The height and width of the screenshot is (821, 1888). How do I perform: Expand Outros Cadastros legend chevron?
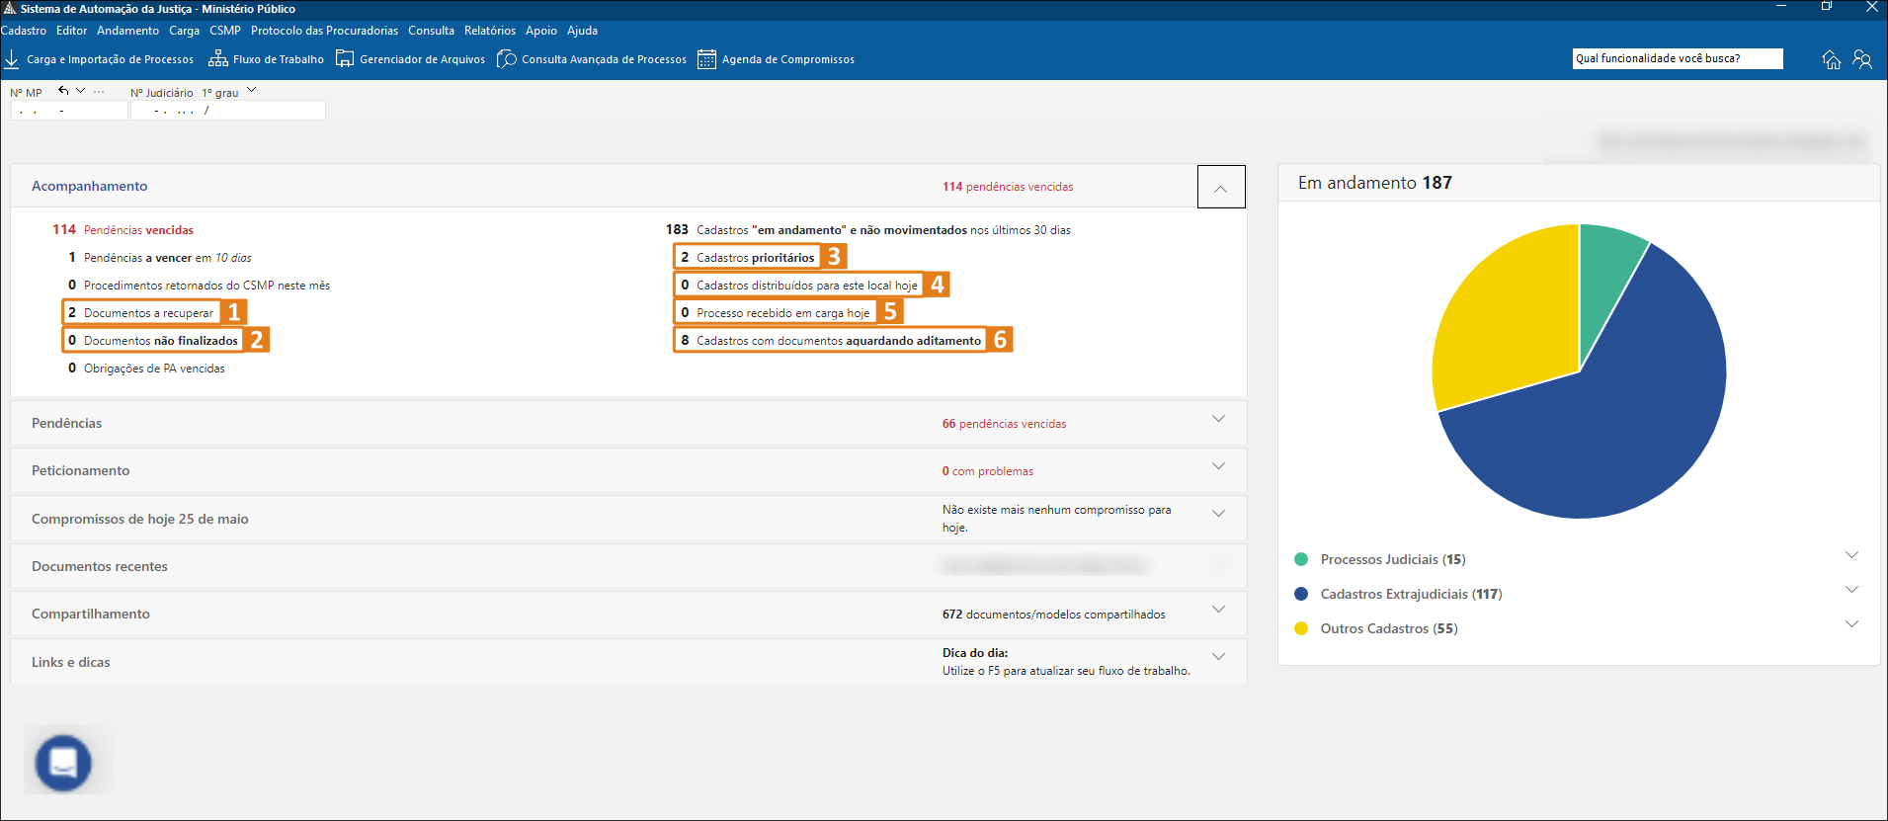(x=1851, y=624)
